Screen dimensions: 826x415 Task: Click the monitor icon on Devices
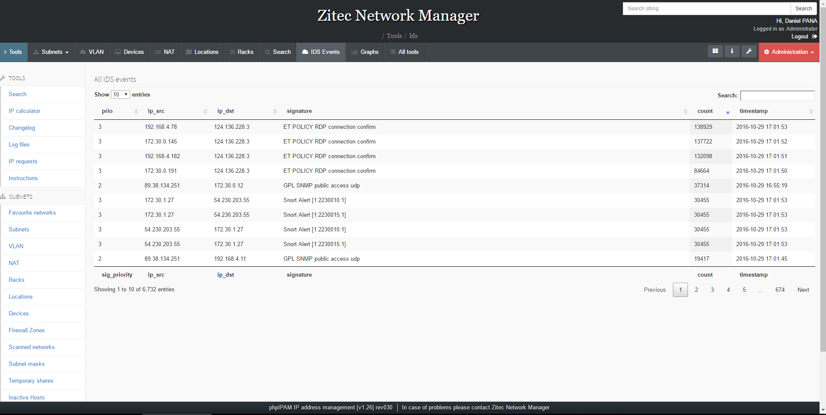(x=118, y=52)
